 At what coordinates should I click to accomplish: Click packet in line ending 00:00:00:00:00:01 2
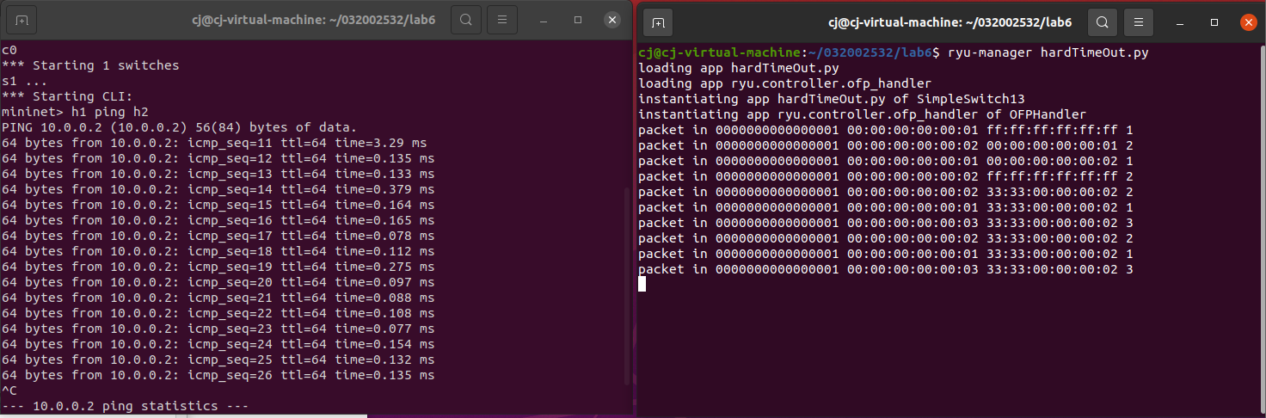click(885, 145)
